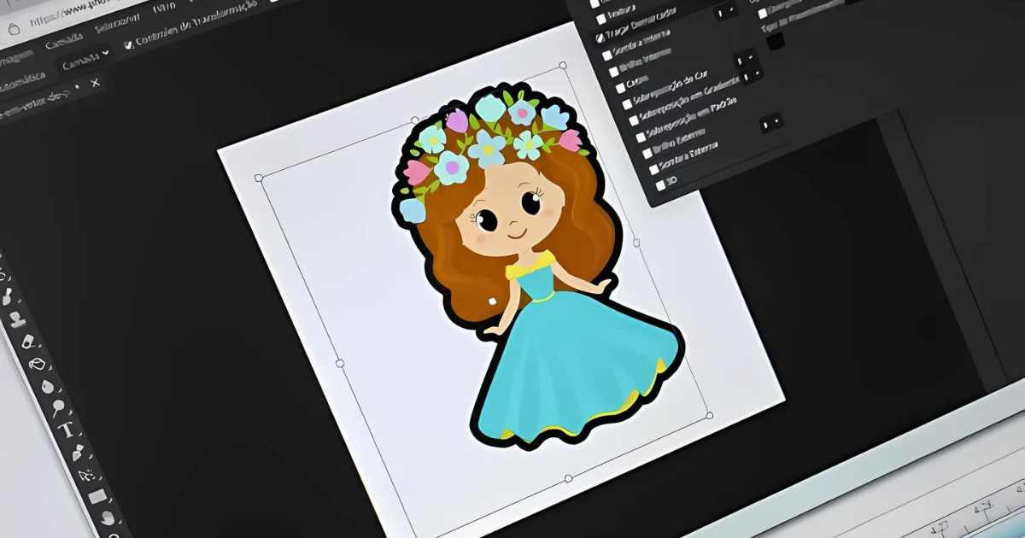This screenshot has height=538, width=1025.
Task: Click the black color swatch in style panel
Action: [x=776, y=41]
